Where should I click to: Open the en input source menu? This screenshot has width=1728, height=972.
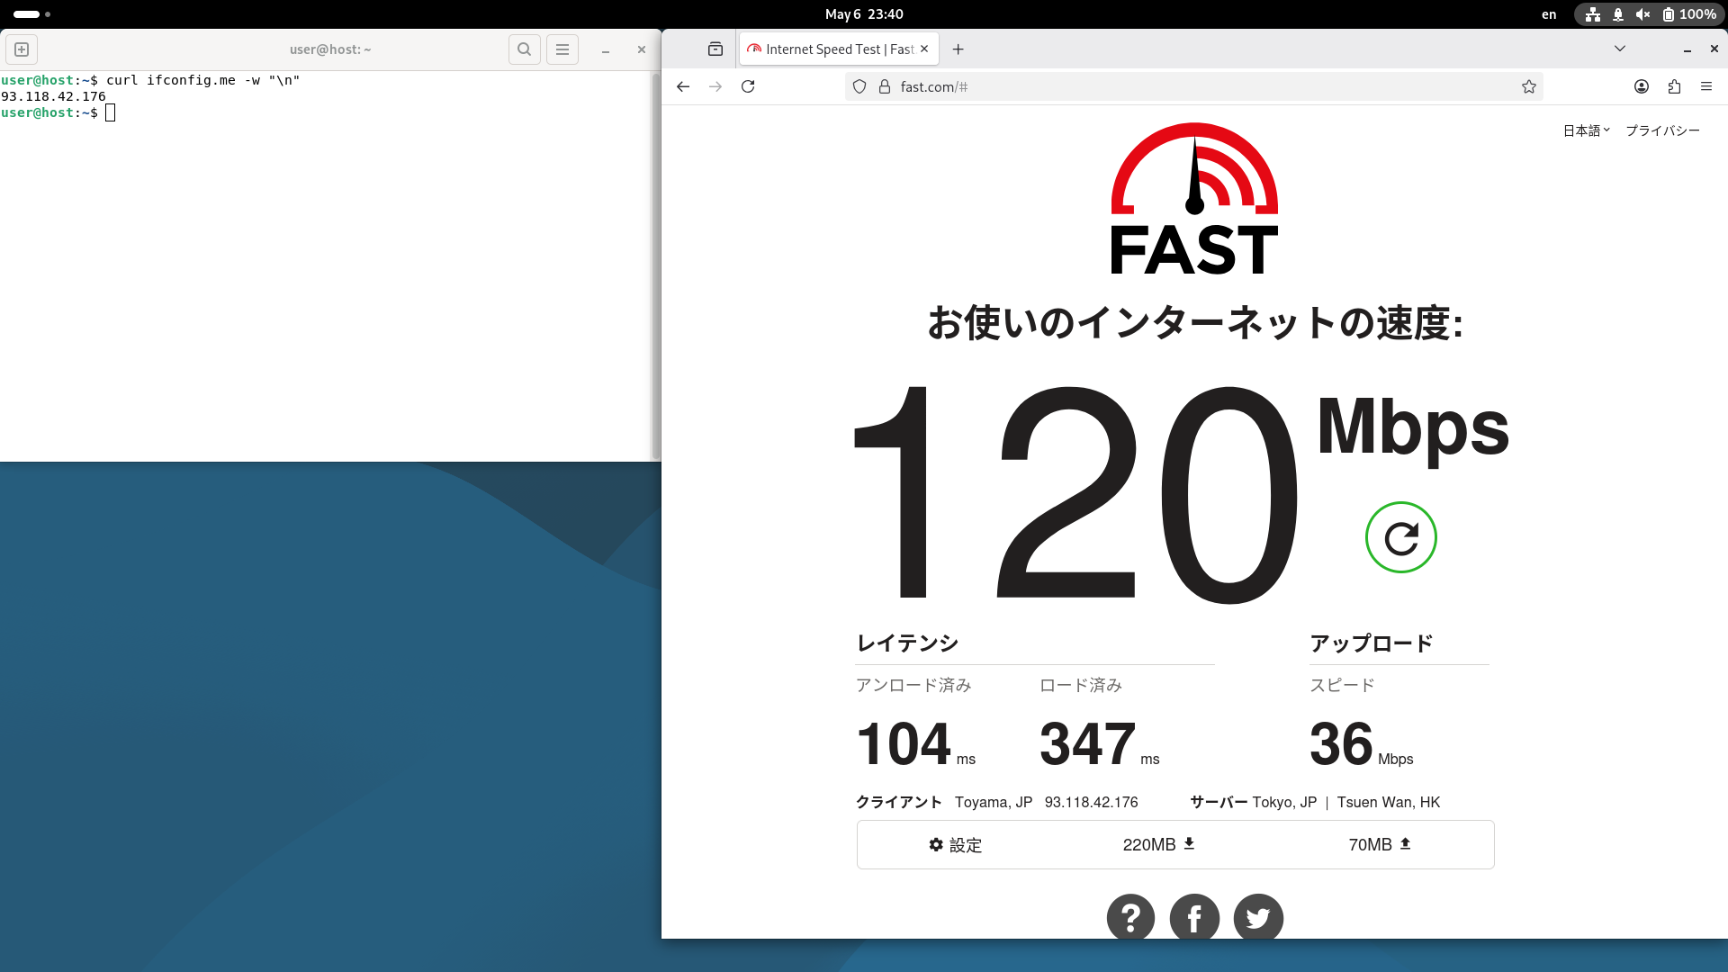[1549, 14]
